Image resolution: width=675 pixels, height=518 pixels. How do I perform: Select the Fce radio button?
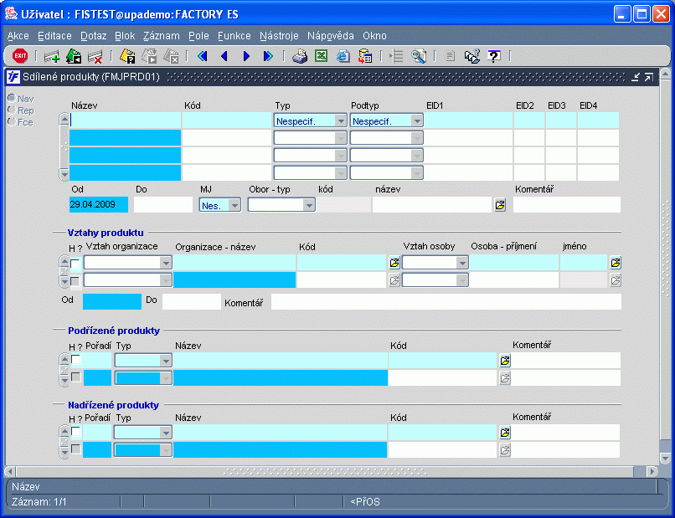point(12,122)
